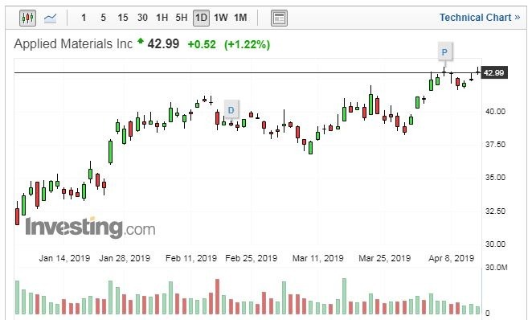
Task: Click the Applied Materials Inc title
Action: tap(73, 44)
